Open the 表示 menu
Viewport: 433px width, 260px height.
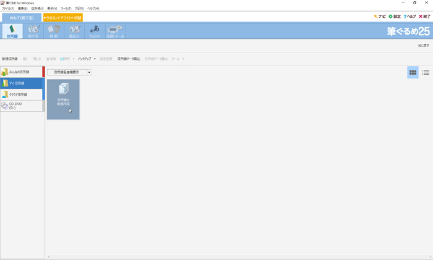pyautogui.click(x=52, y=8)
